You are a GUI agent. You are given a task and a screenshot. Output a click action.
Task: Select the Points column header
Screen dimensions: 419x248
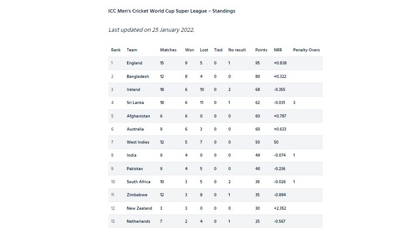point(261,50)
